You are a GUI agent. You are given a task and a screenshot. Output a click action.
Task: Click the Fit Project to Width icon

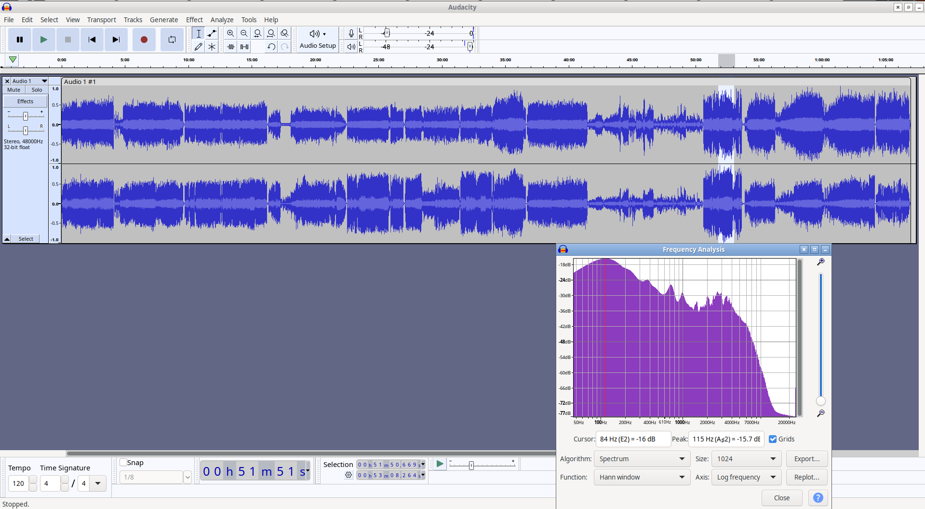tap(271, 33)
